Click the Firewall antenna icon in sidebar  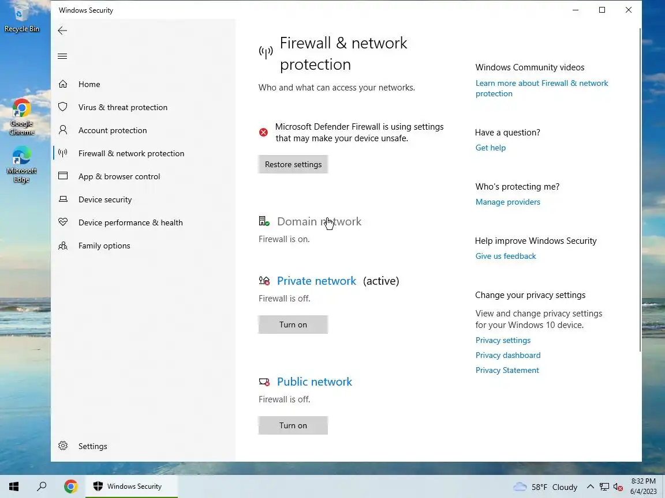coord(63,153)
